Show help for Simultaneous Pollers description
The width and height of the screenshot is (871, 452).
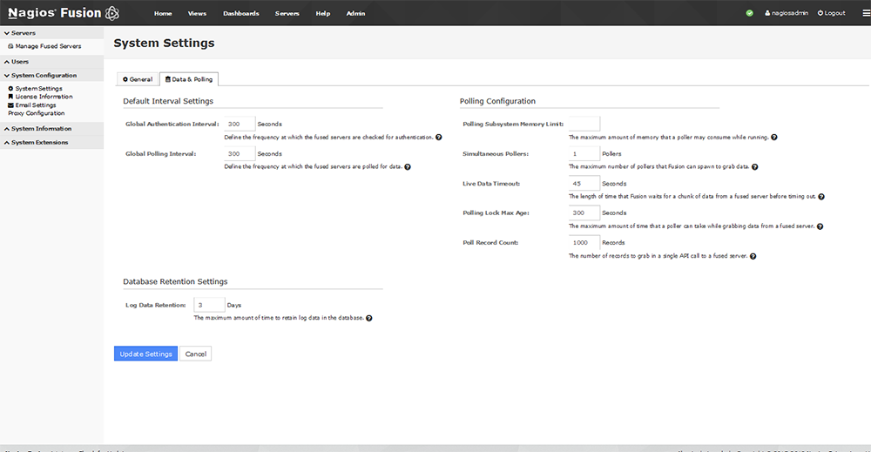pos(755,166)
